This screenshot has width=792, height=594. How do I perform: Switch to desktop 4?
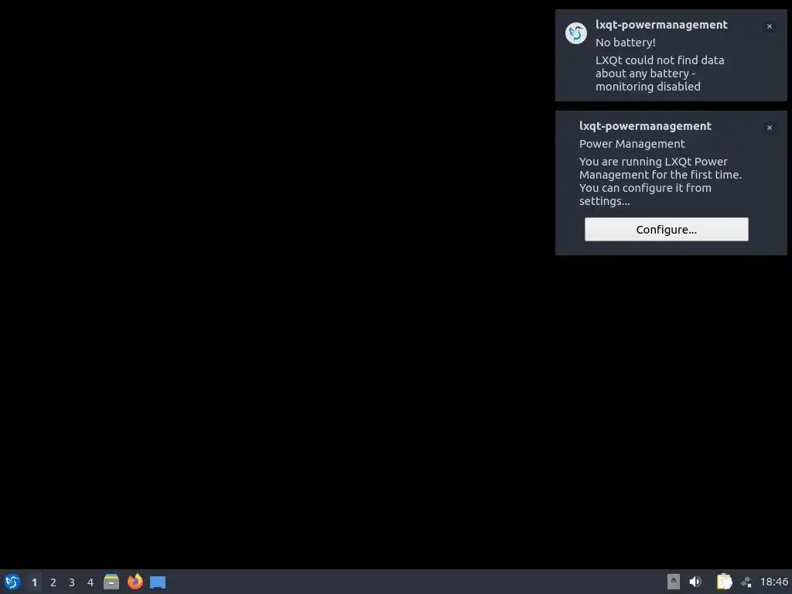pos(90,582)
